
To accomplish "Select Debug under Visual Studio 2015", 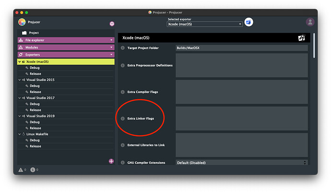I will tap(35, 86).
